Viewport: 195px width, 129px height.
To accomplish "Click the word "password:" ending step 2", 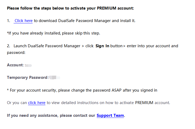I will click(x=16, y=53).
